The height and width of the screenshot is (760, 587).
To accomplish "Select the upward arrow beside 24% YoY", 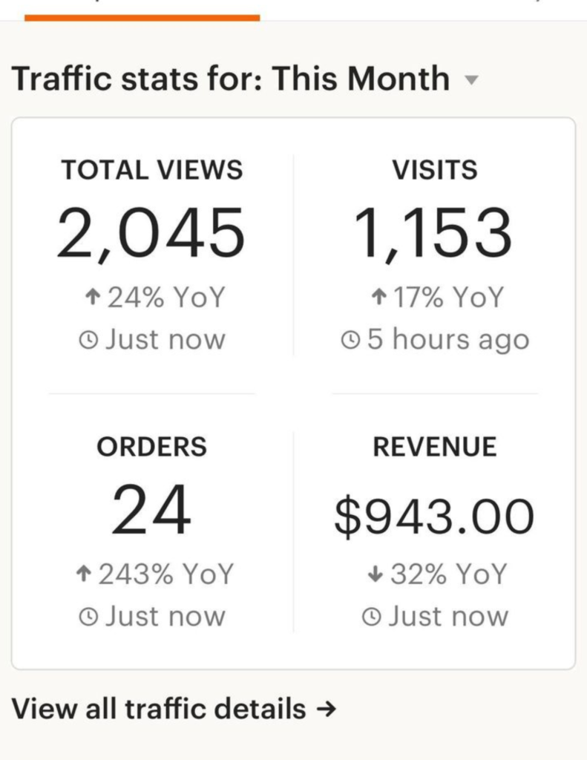I will point(93,296).
